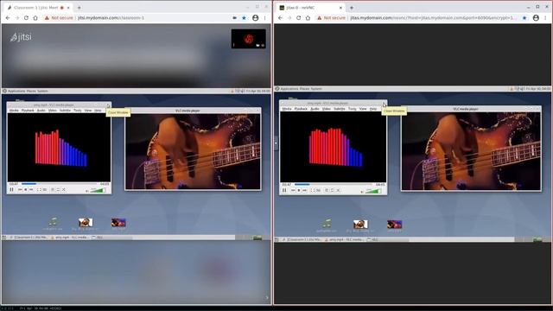Viewport: 553px width, 311px height.
Task: Expand System menu in right noVNC desktop panel
Action: pos(316,89)
